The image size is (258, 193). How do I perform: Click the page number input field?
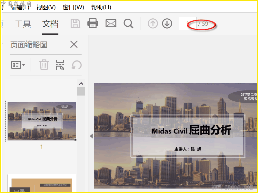pyautogui.click(x=188, y=23)
